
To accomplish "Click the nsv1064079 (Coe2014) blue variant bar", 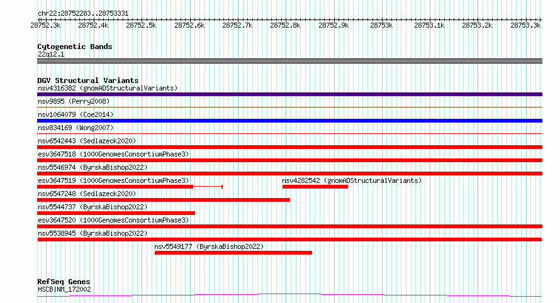I will pos(289,121).
